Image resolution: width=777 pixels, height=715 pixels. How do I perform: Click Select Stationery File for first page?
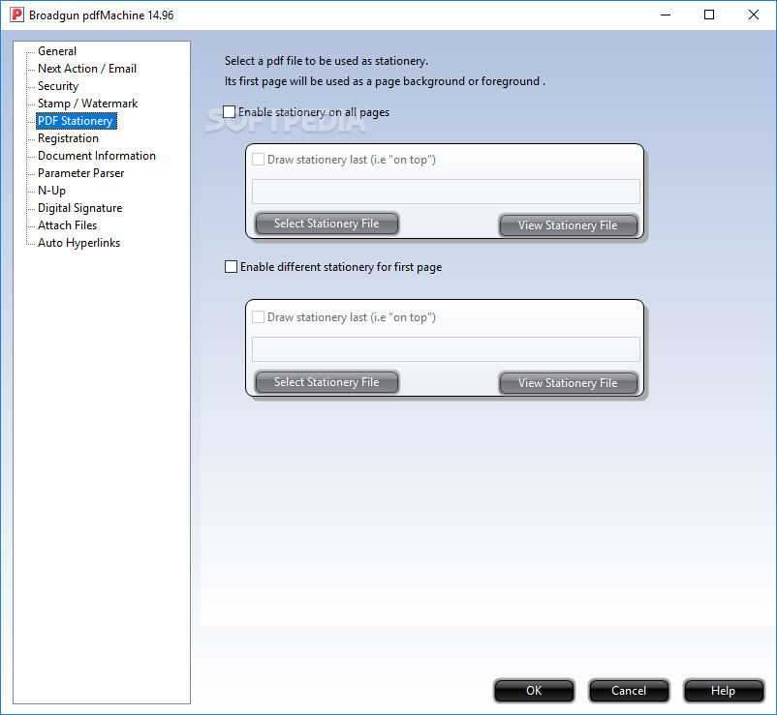click(x=326, y=382)
